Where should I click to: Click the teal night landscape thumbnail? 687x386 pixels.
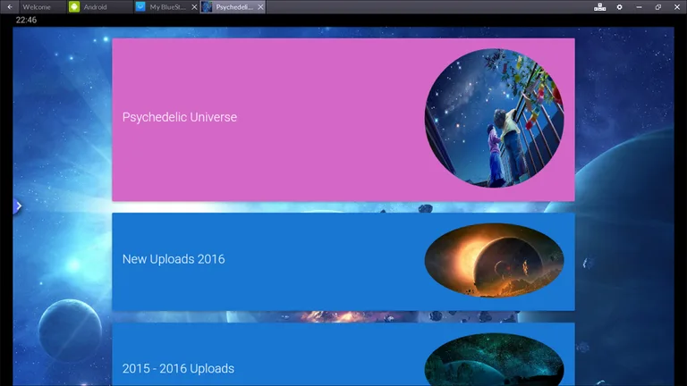(x=494, y=359)
